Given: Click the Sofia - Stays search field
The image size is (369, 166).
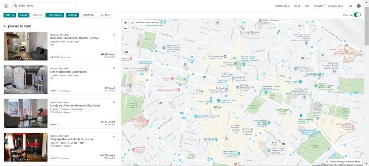Looking at the screenshot, I should (x=45, y=6).
